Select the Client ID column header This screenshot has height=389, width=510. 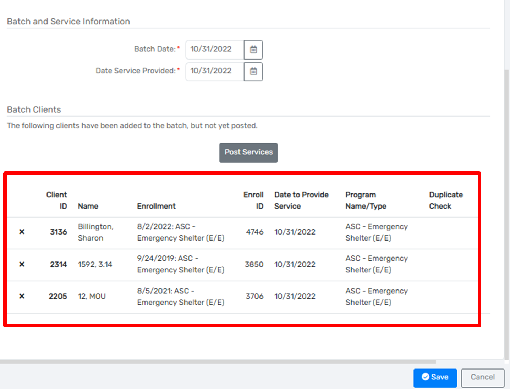(57, 200)
